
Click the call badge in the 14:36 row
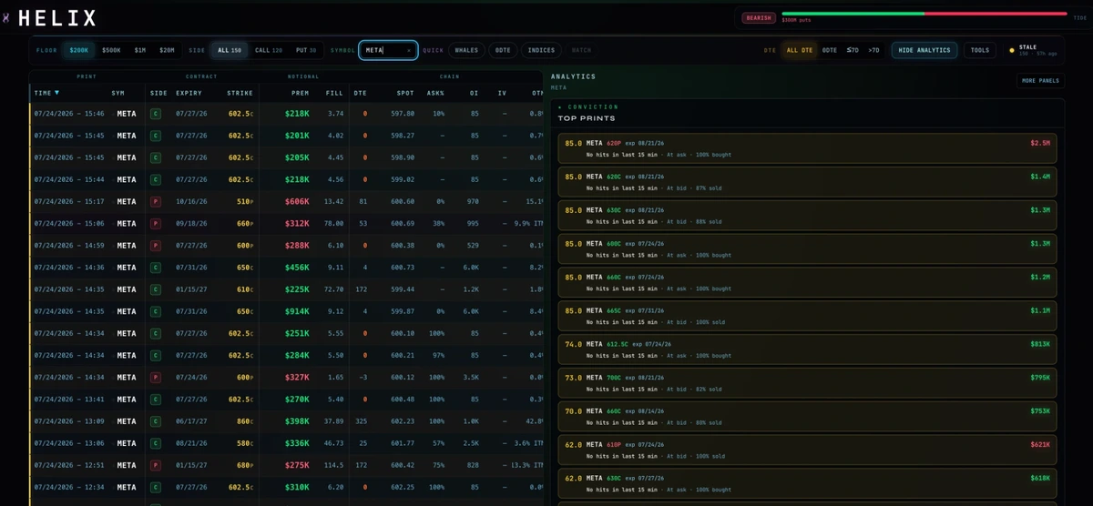pos(156,268)
